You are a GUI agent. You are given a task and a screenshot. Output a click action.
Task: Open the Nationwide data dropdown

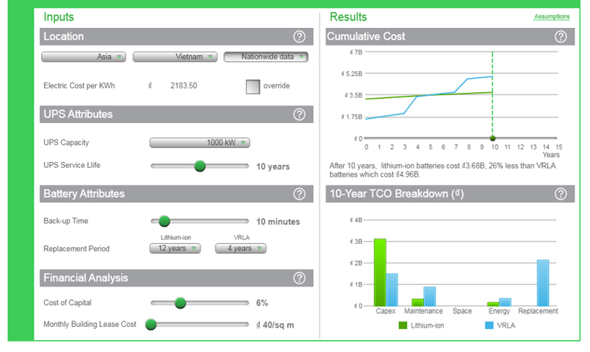tap(266, 57)
